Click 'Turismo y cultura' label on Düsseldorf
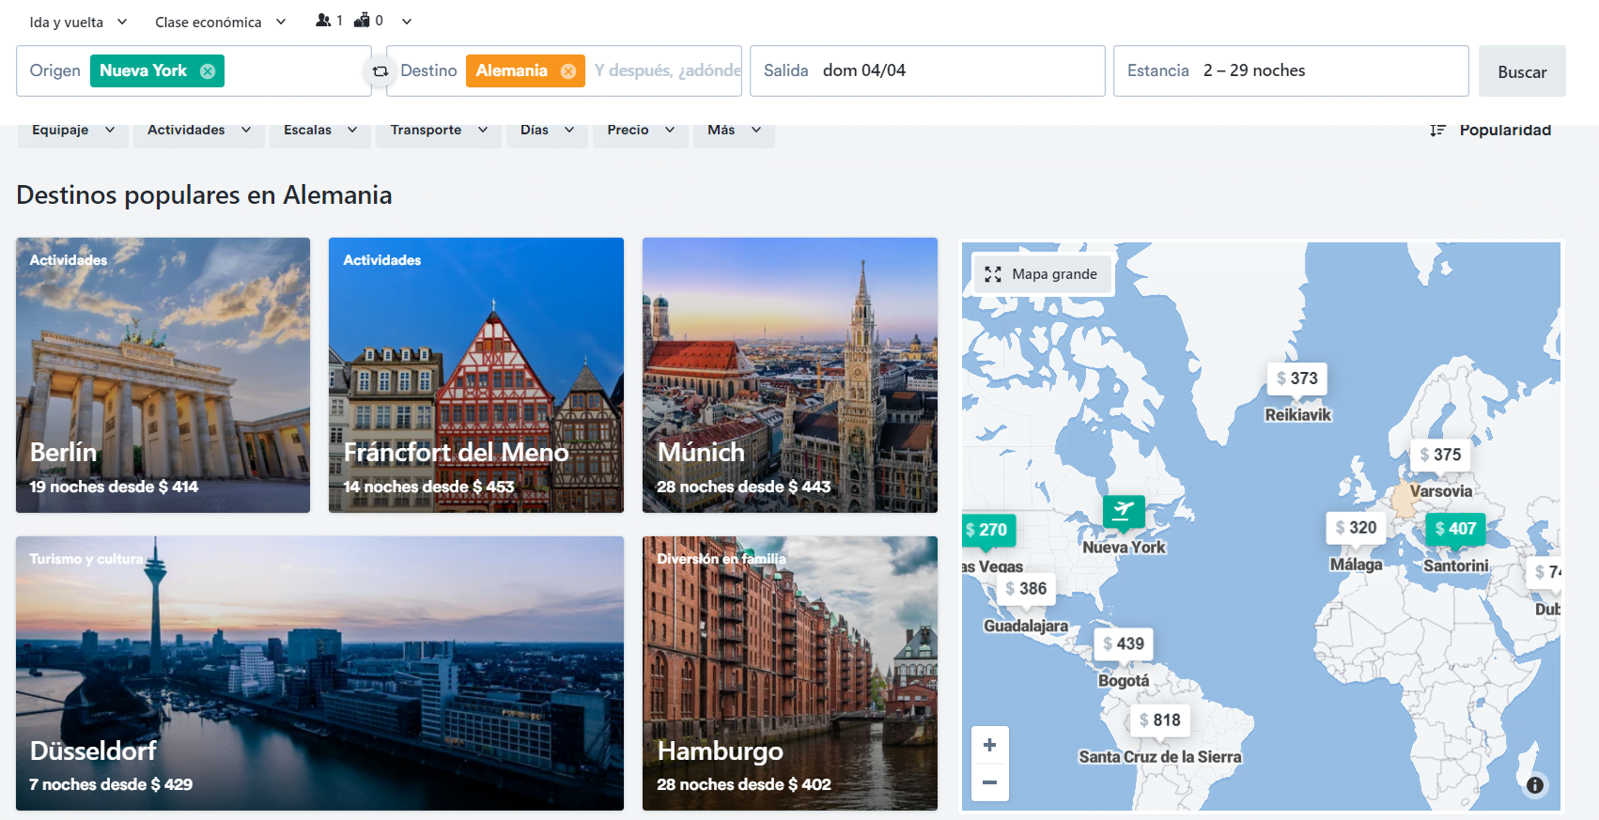Screen dimensions: 1599x820 click(85, 559)
